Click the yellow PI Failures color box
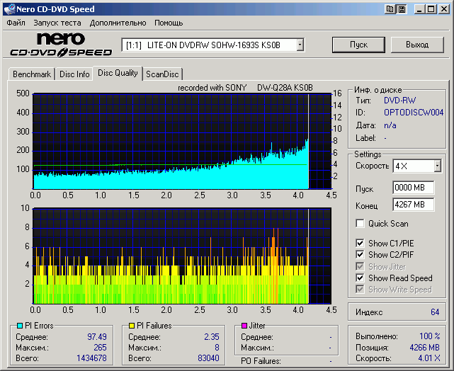This screenshot has height=371, width=454. 132,326
